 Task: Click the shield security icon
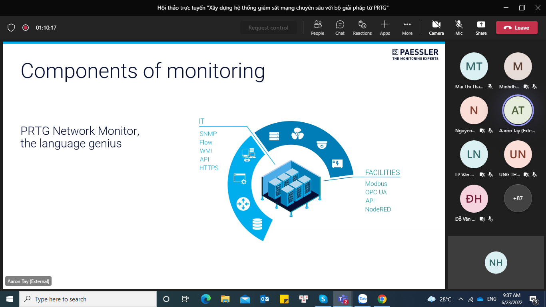click(x=11, y=28)
